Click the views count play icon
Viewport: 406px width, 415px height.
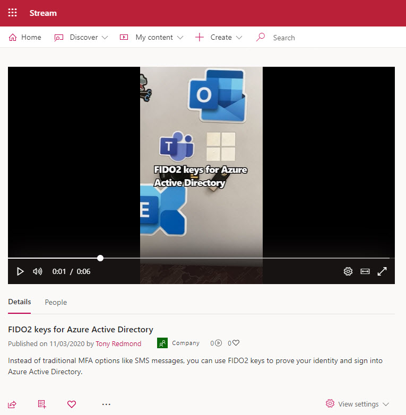coord(219,343)
